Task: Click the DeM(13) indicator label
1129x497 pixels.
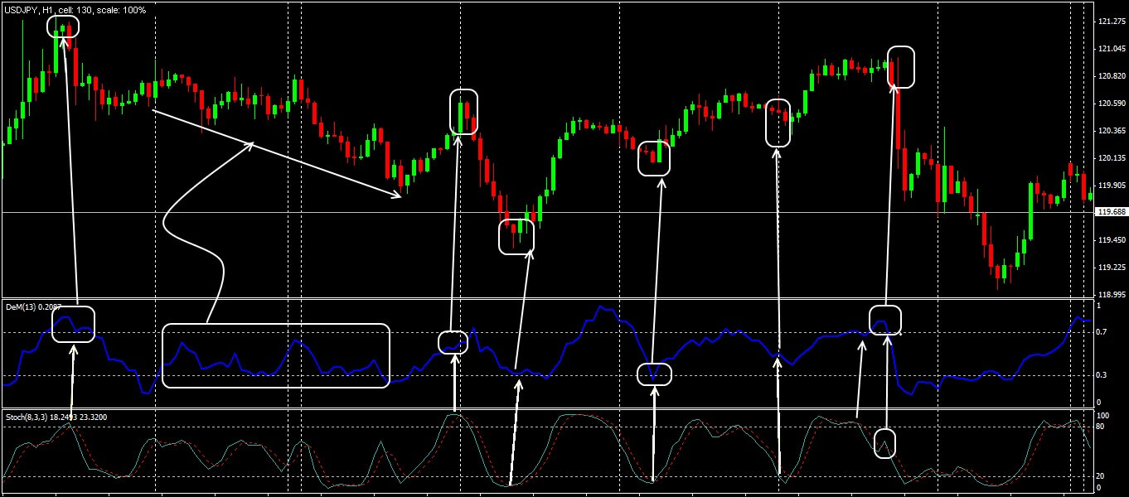Action: click(34, 306)
